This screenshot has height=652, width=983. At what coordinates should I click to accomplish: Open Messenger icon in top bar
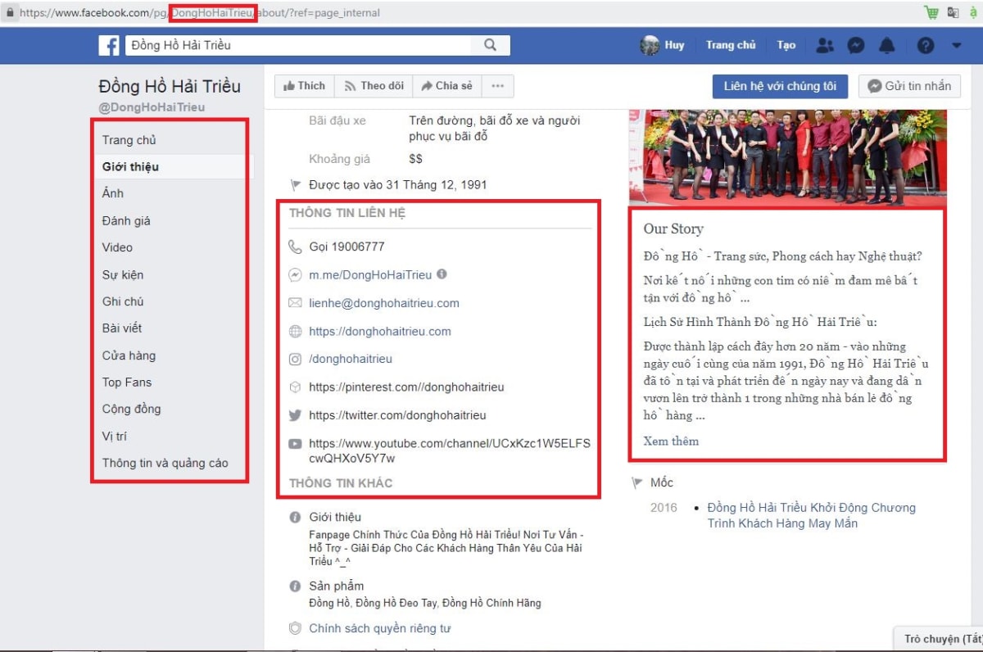point(856,46)
